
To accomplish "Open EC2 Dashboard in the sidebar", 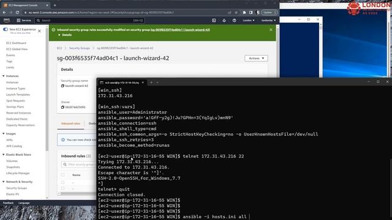I will coord(16,43).
